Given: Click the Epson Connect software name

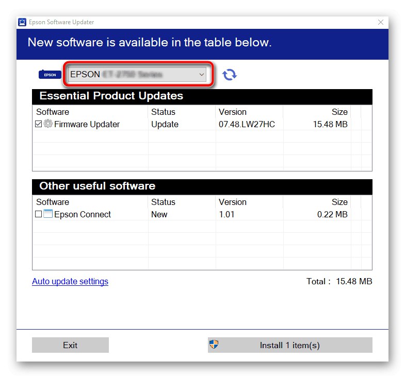Looking at the screenshot, I should point(83,214).
